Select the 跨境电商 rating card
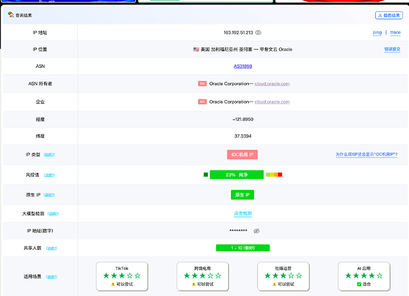 [x=202, y=276]
